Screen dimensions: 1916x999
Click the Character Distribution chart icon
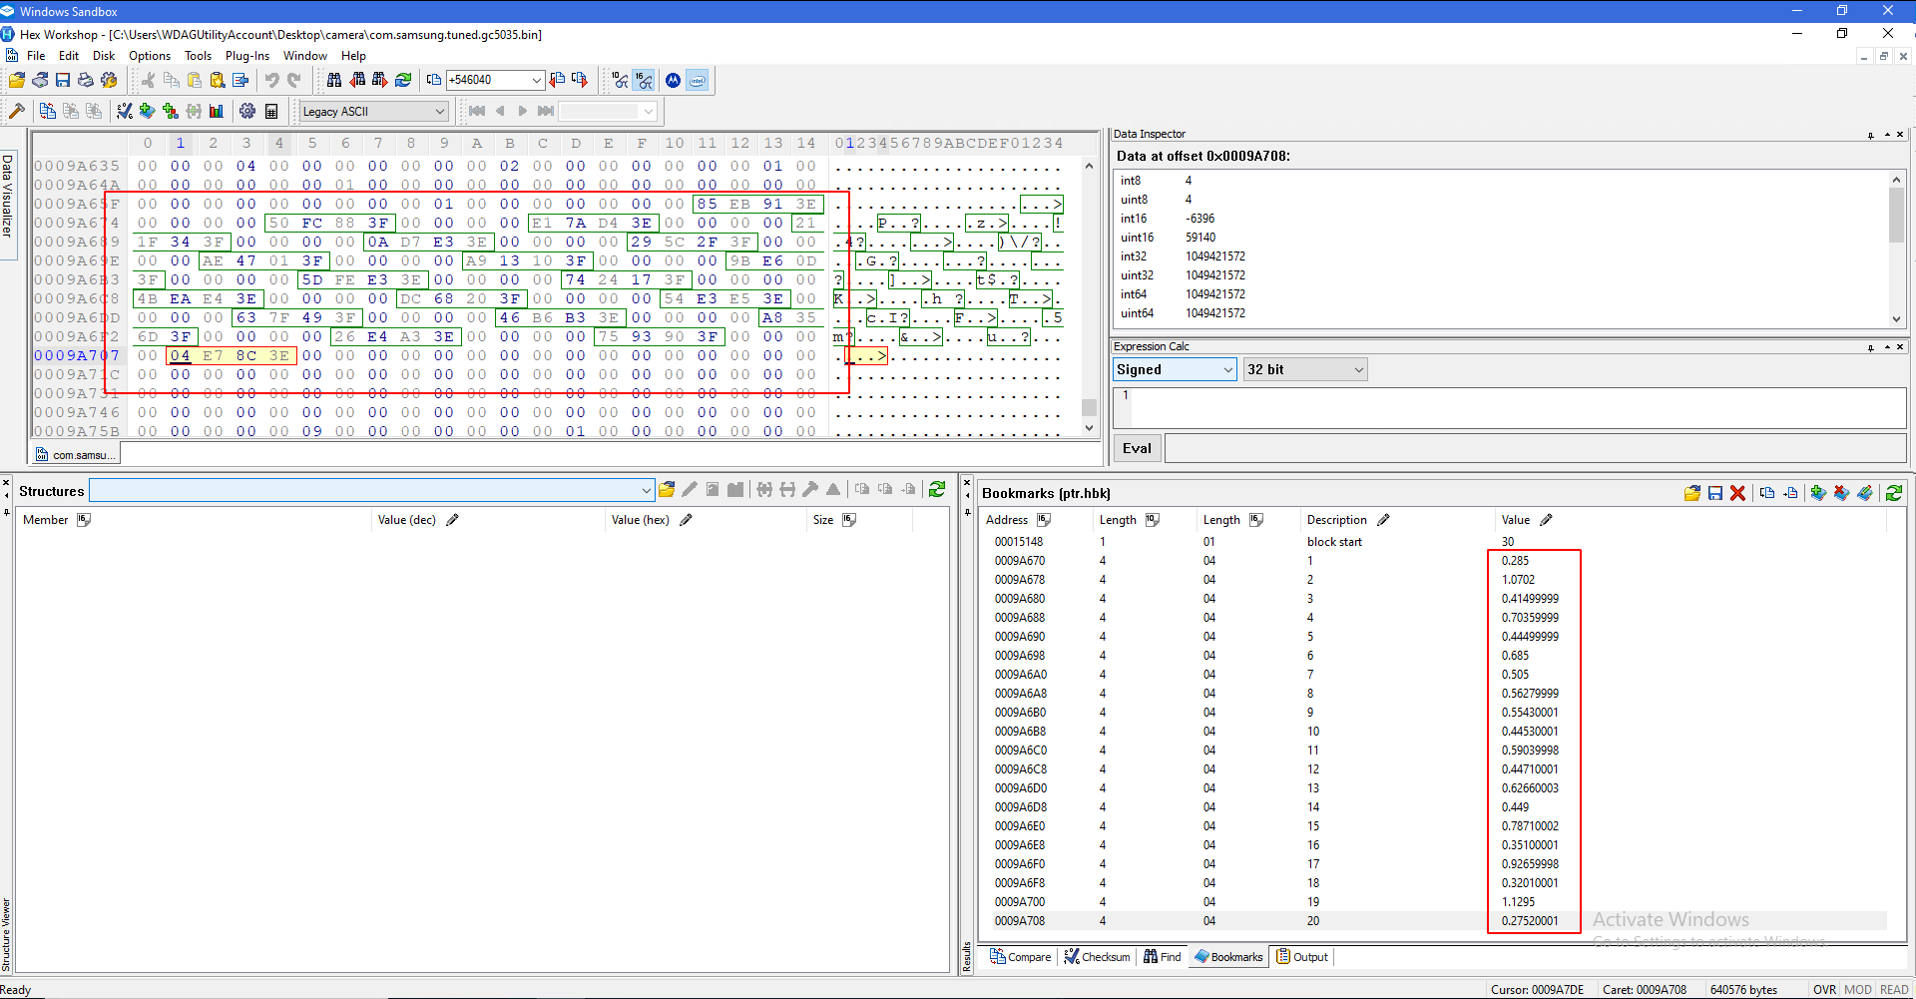[x=217, y=111]
